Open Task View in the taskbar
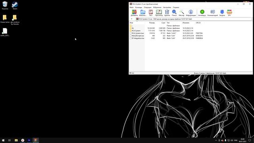 coord(10,140)
